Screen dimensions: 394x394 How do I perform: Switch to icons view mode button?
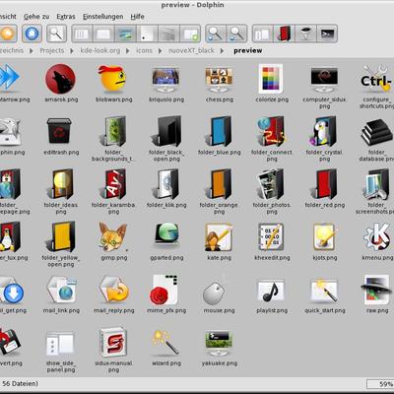point(82,33)
